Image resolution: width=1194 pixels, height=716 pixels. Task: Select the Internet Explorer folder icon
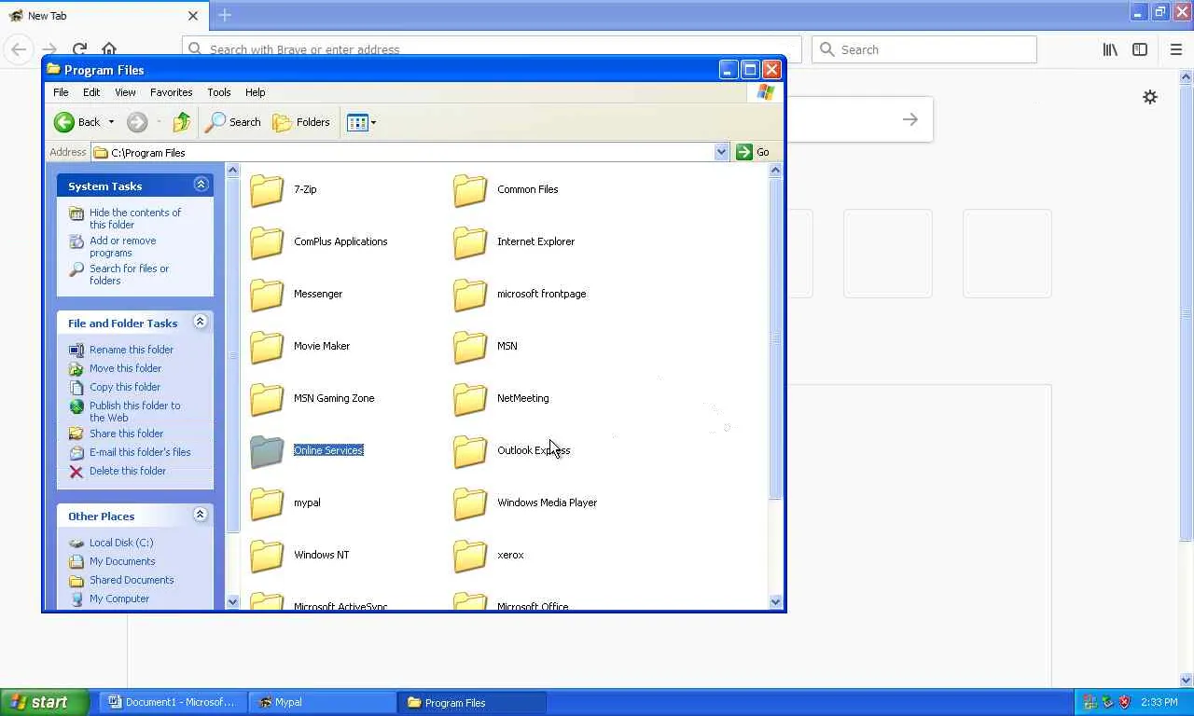click(470, 241)
